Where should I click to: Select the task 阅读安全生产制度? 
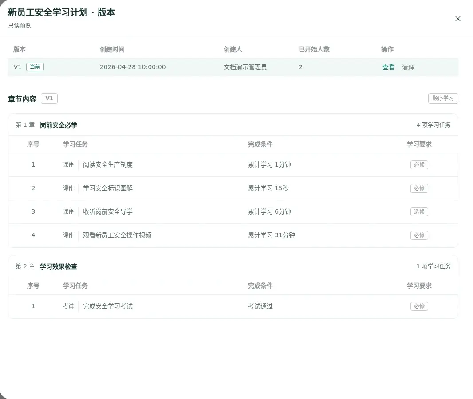pyautogui.click(x=108, y=164)
